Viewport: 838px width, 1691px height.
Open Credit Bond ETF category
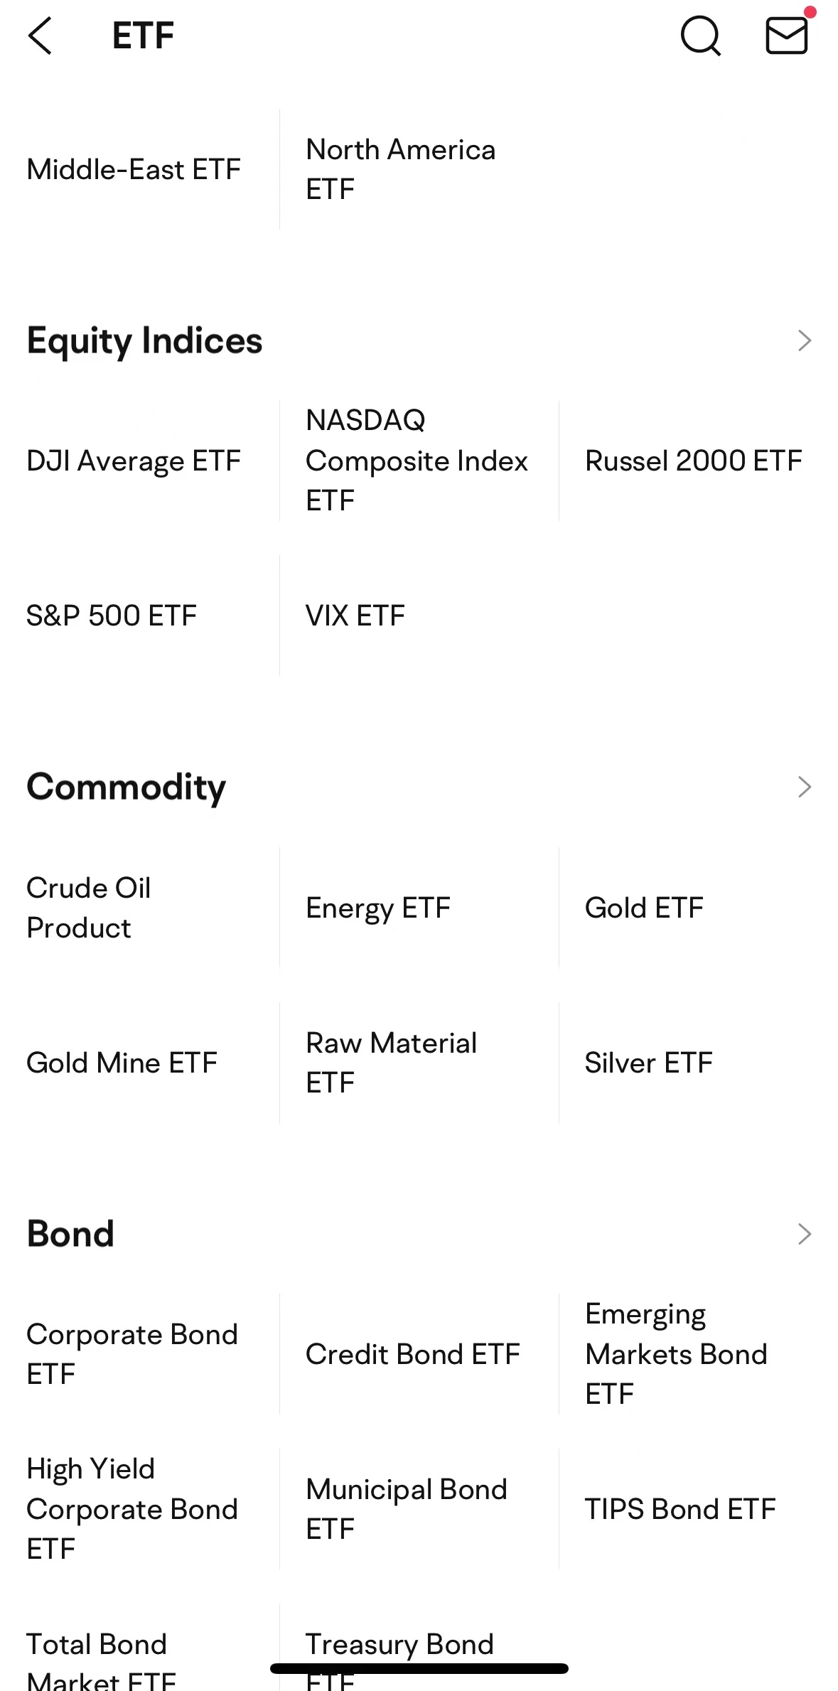[413, 1354]
